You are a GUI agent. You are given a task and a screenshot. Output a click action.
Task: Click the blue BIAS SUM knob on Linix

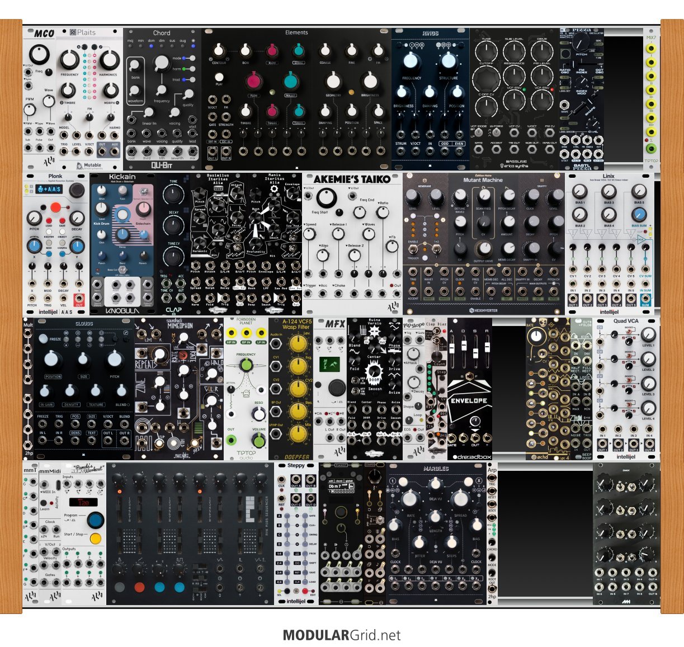click(639, 215)
